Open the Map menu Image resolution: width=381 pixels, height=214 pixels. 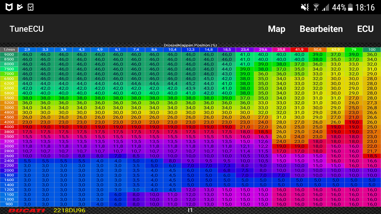(x=277, y=29)
